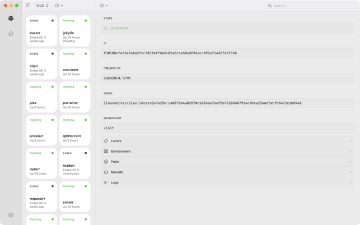Screen dimensions: 360x225
Task: Click the text-lines icon beside Logs
Action: (x=106, y=182)
